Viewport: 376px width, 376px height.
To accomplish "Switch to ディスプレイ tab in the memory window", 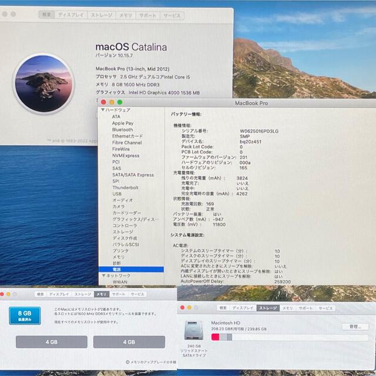I will pos(59,294).
